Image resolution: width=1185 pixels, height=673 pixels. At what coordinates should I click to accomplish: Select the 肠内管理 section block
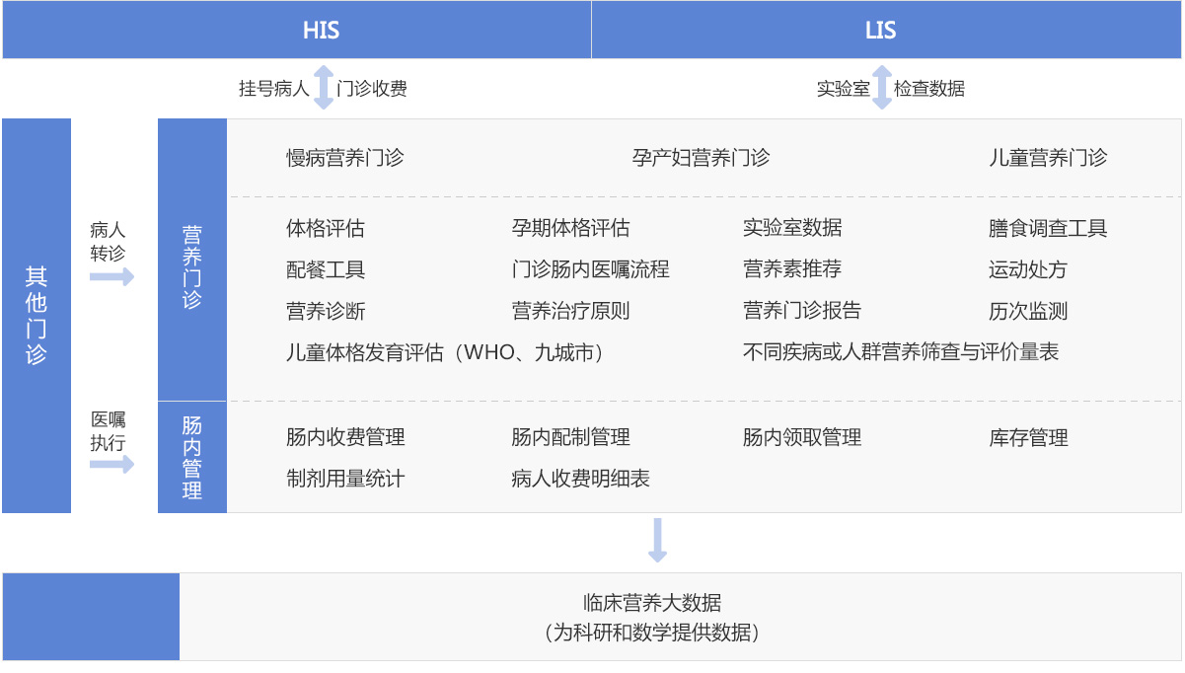point(192,458)
